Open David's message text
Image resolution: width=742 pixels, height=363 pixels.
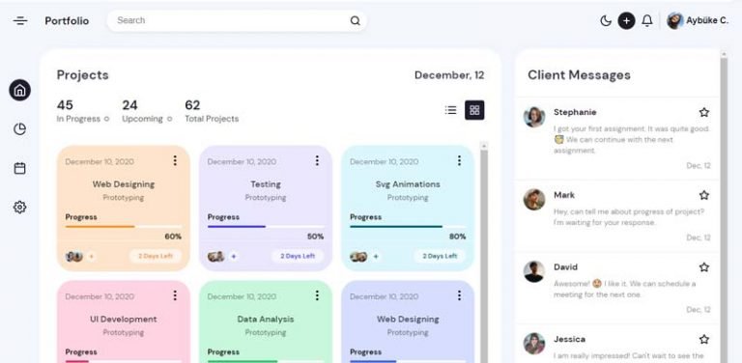tap(625, 289)
